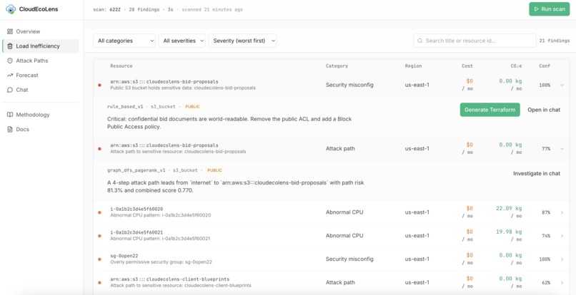This screenshot has height=295, width=576.
Task: Open Docs in sidebar
Action: 41,130
